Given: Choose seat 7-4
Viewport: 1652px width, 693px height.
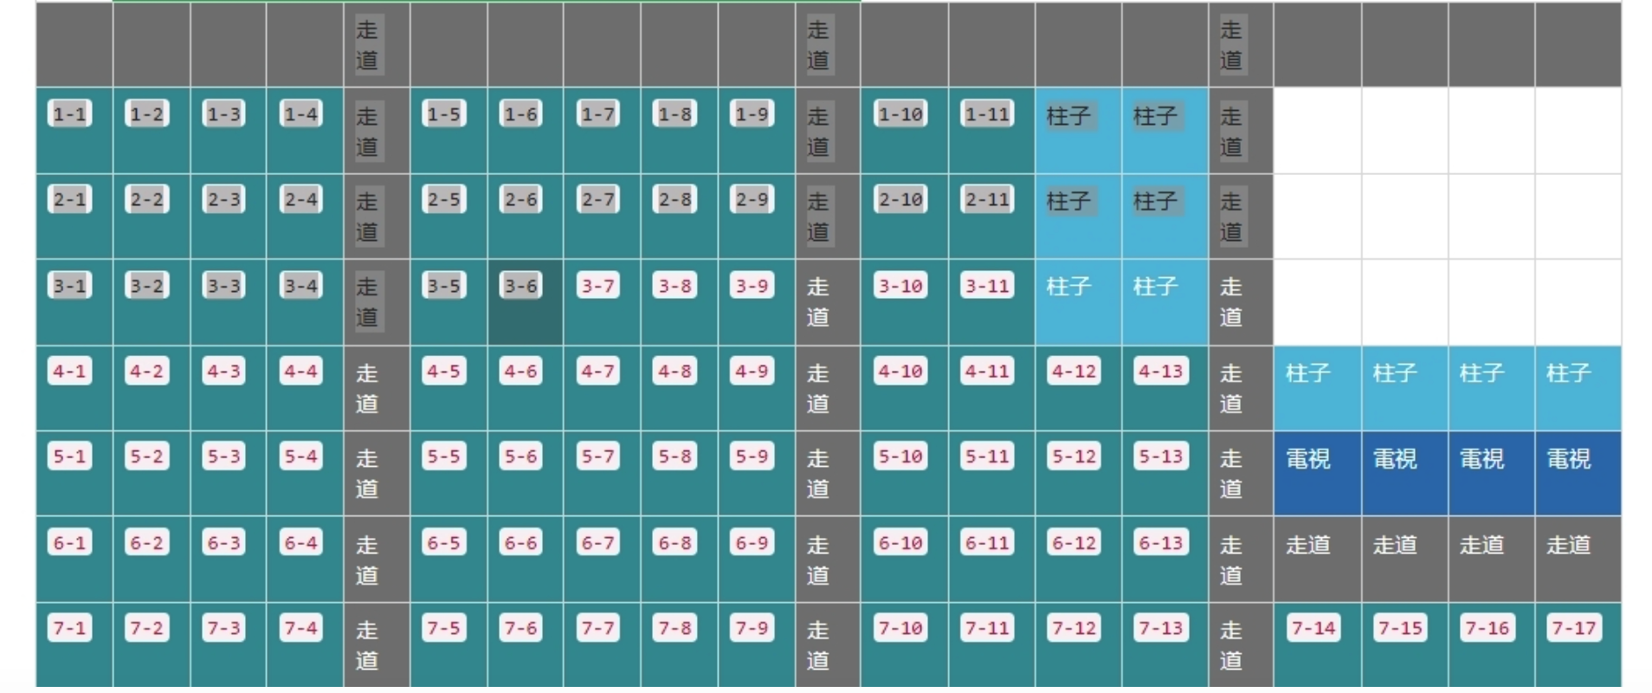Looking at the screenshot, I should (x=300, y=628).
